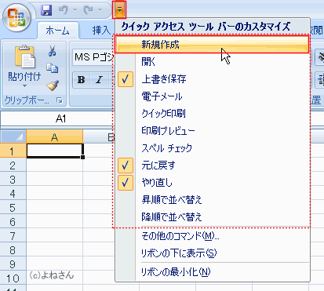Image resolution: width=324 pixels, height=291 pixels.
Task: Toggle Bold formatting button
Action: [x=82, y=79]
